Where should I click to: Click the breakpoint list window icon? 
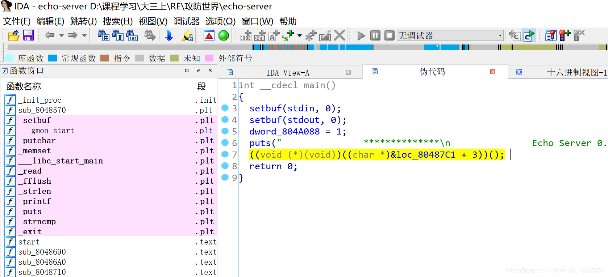coord(551,35)
